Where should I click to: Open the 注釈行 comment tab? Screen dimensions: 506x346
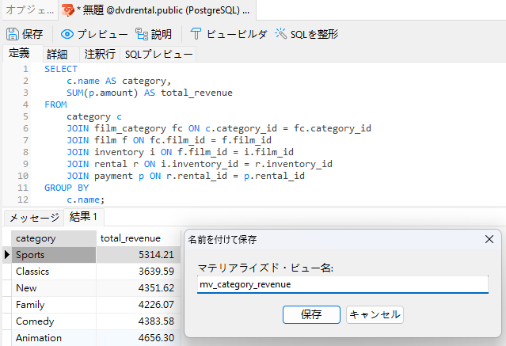pos(100,54)
